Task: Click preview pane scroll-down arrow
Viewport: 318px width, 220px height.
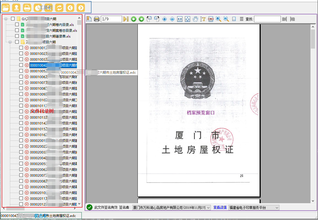Action: click(x=313, y=201)
